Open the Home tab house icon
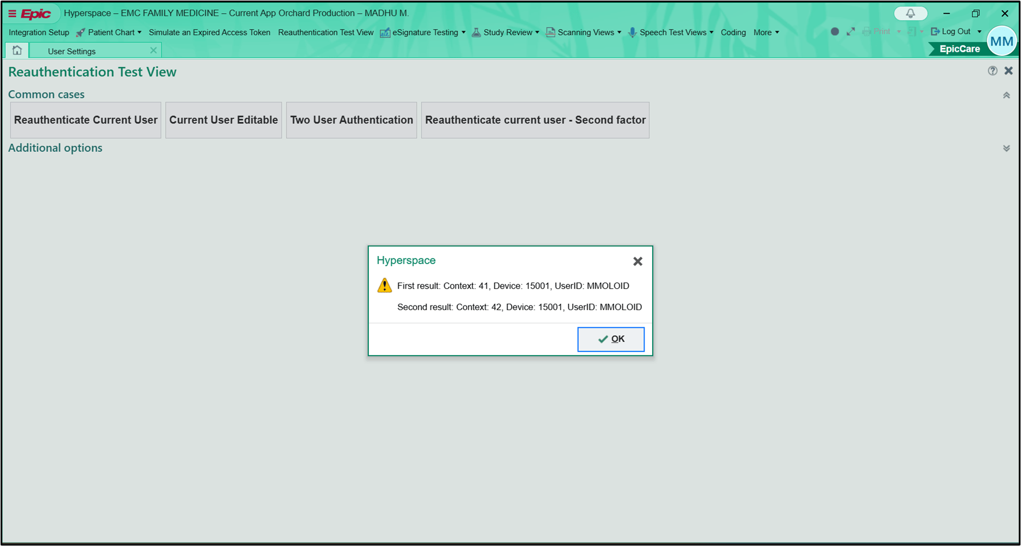The height and width of the screenshot is (546, 1021). [17, 51]
